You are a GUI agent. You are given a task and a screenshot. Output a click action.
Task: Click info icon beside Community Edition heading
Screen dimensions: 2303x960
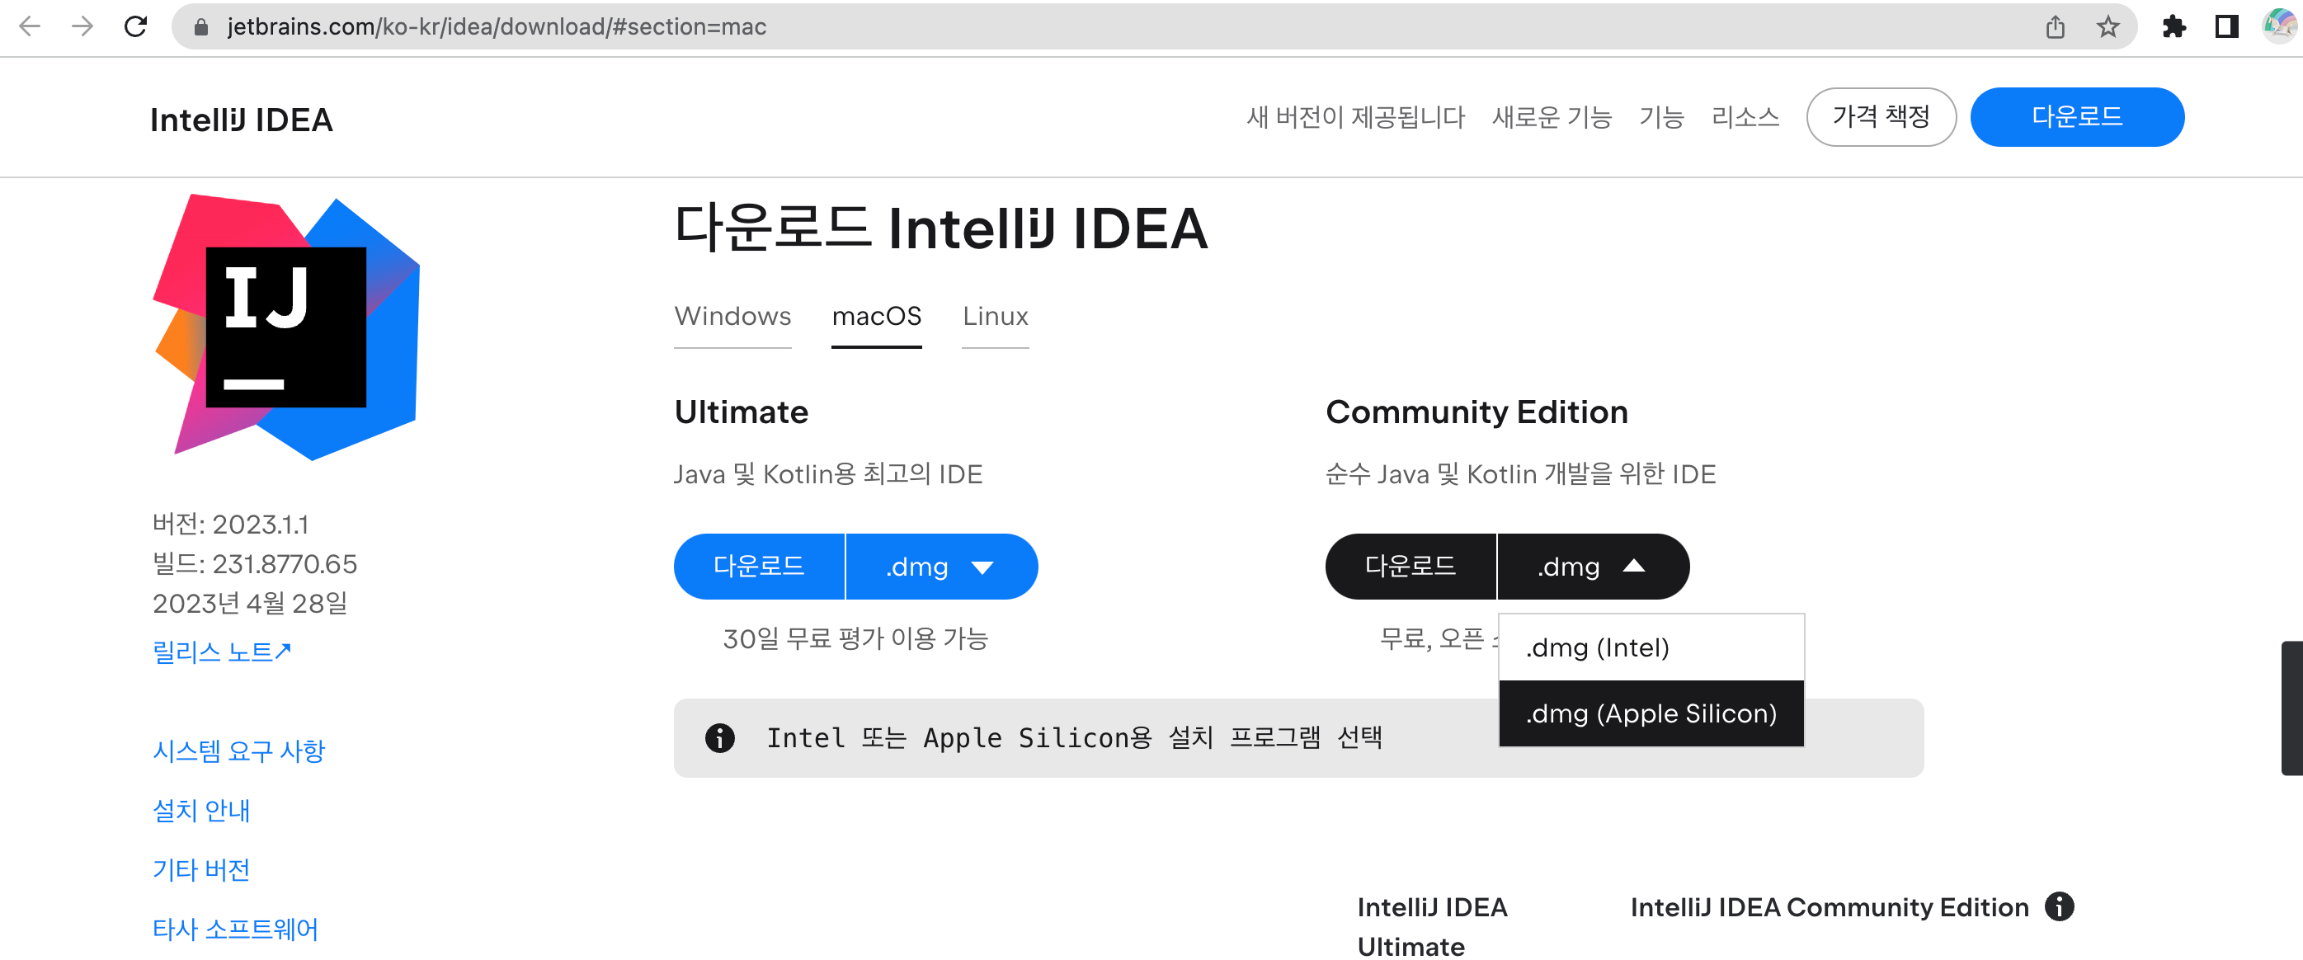click(2059, 906)
